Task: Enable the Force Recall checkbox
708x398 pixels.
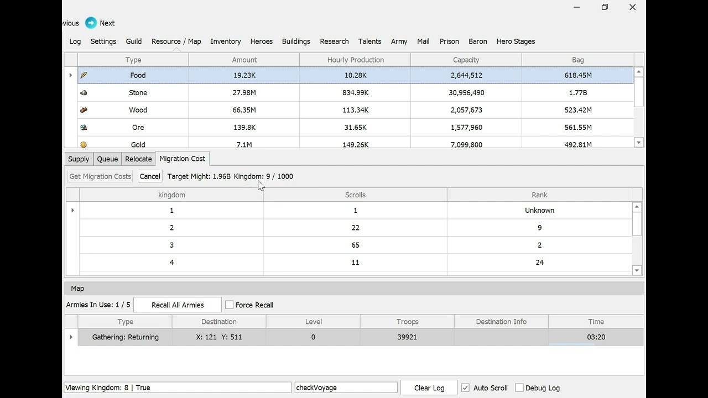Action: coord(229,305)
